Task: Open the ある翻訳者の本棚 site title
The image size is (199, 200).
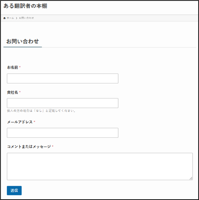Action: (x=25, y=6)
